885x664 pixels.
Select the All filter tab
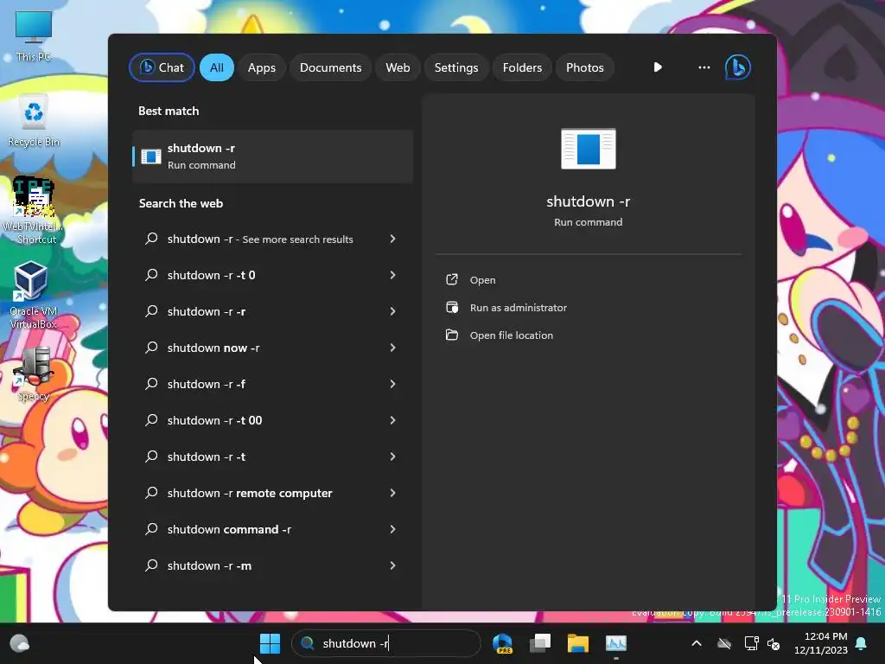point(217,67)
